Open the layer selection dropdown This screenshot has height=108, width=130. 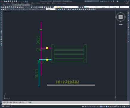click(x=66, y=7)
